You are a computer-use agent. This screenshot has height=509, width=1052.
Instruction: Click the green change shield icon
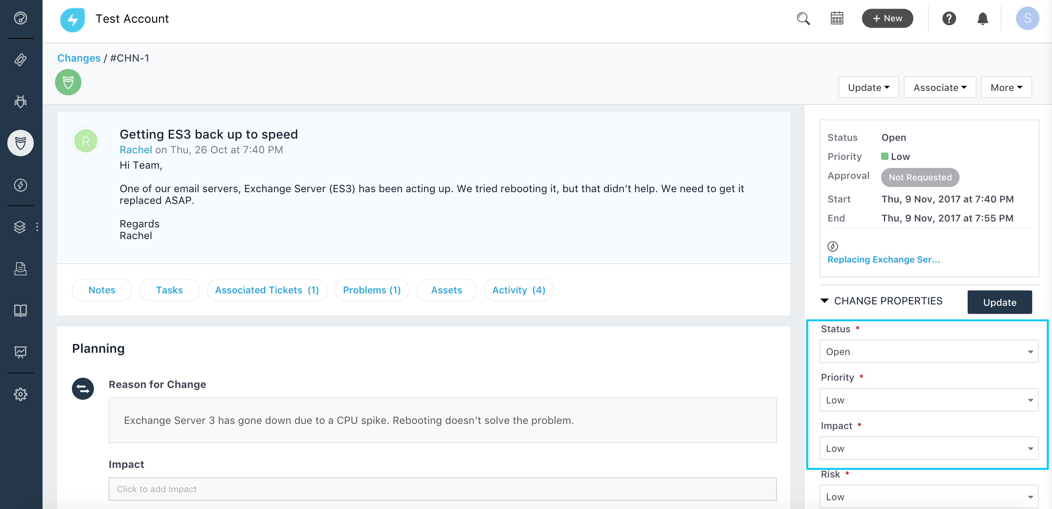[68, 82]
